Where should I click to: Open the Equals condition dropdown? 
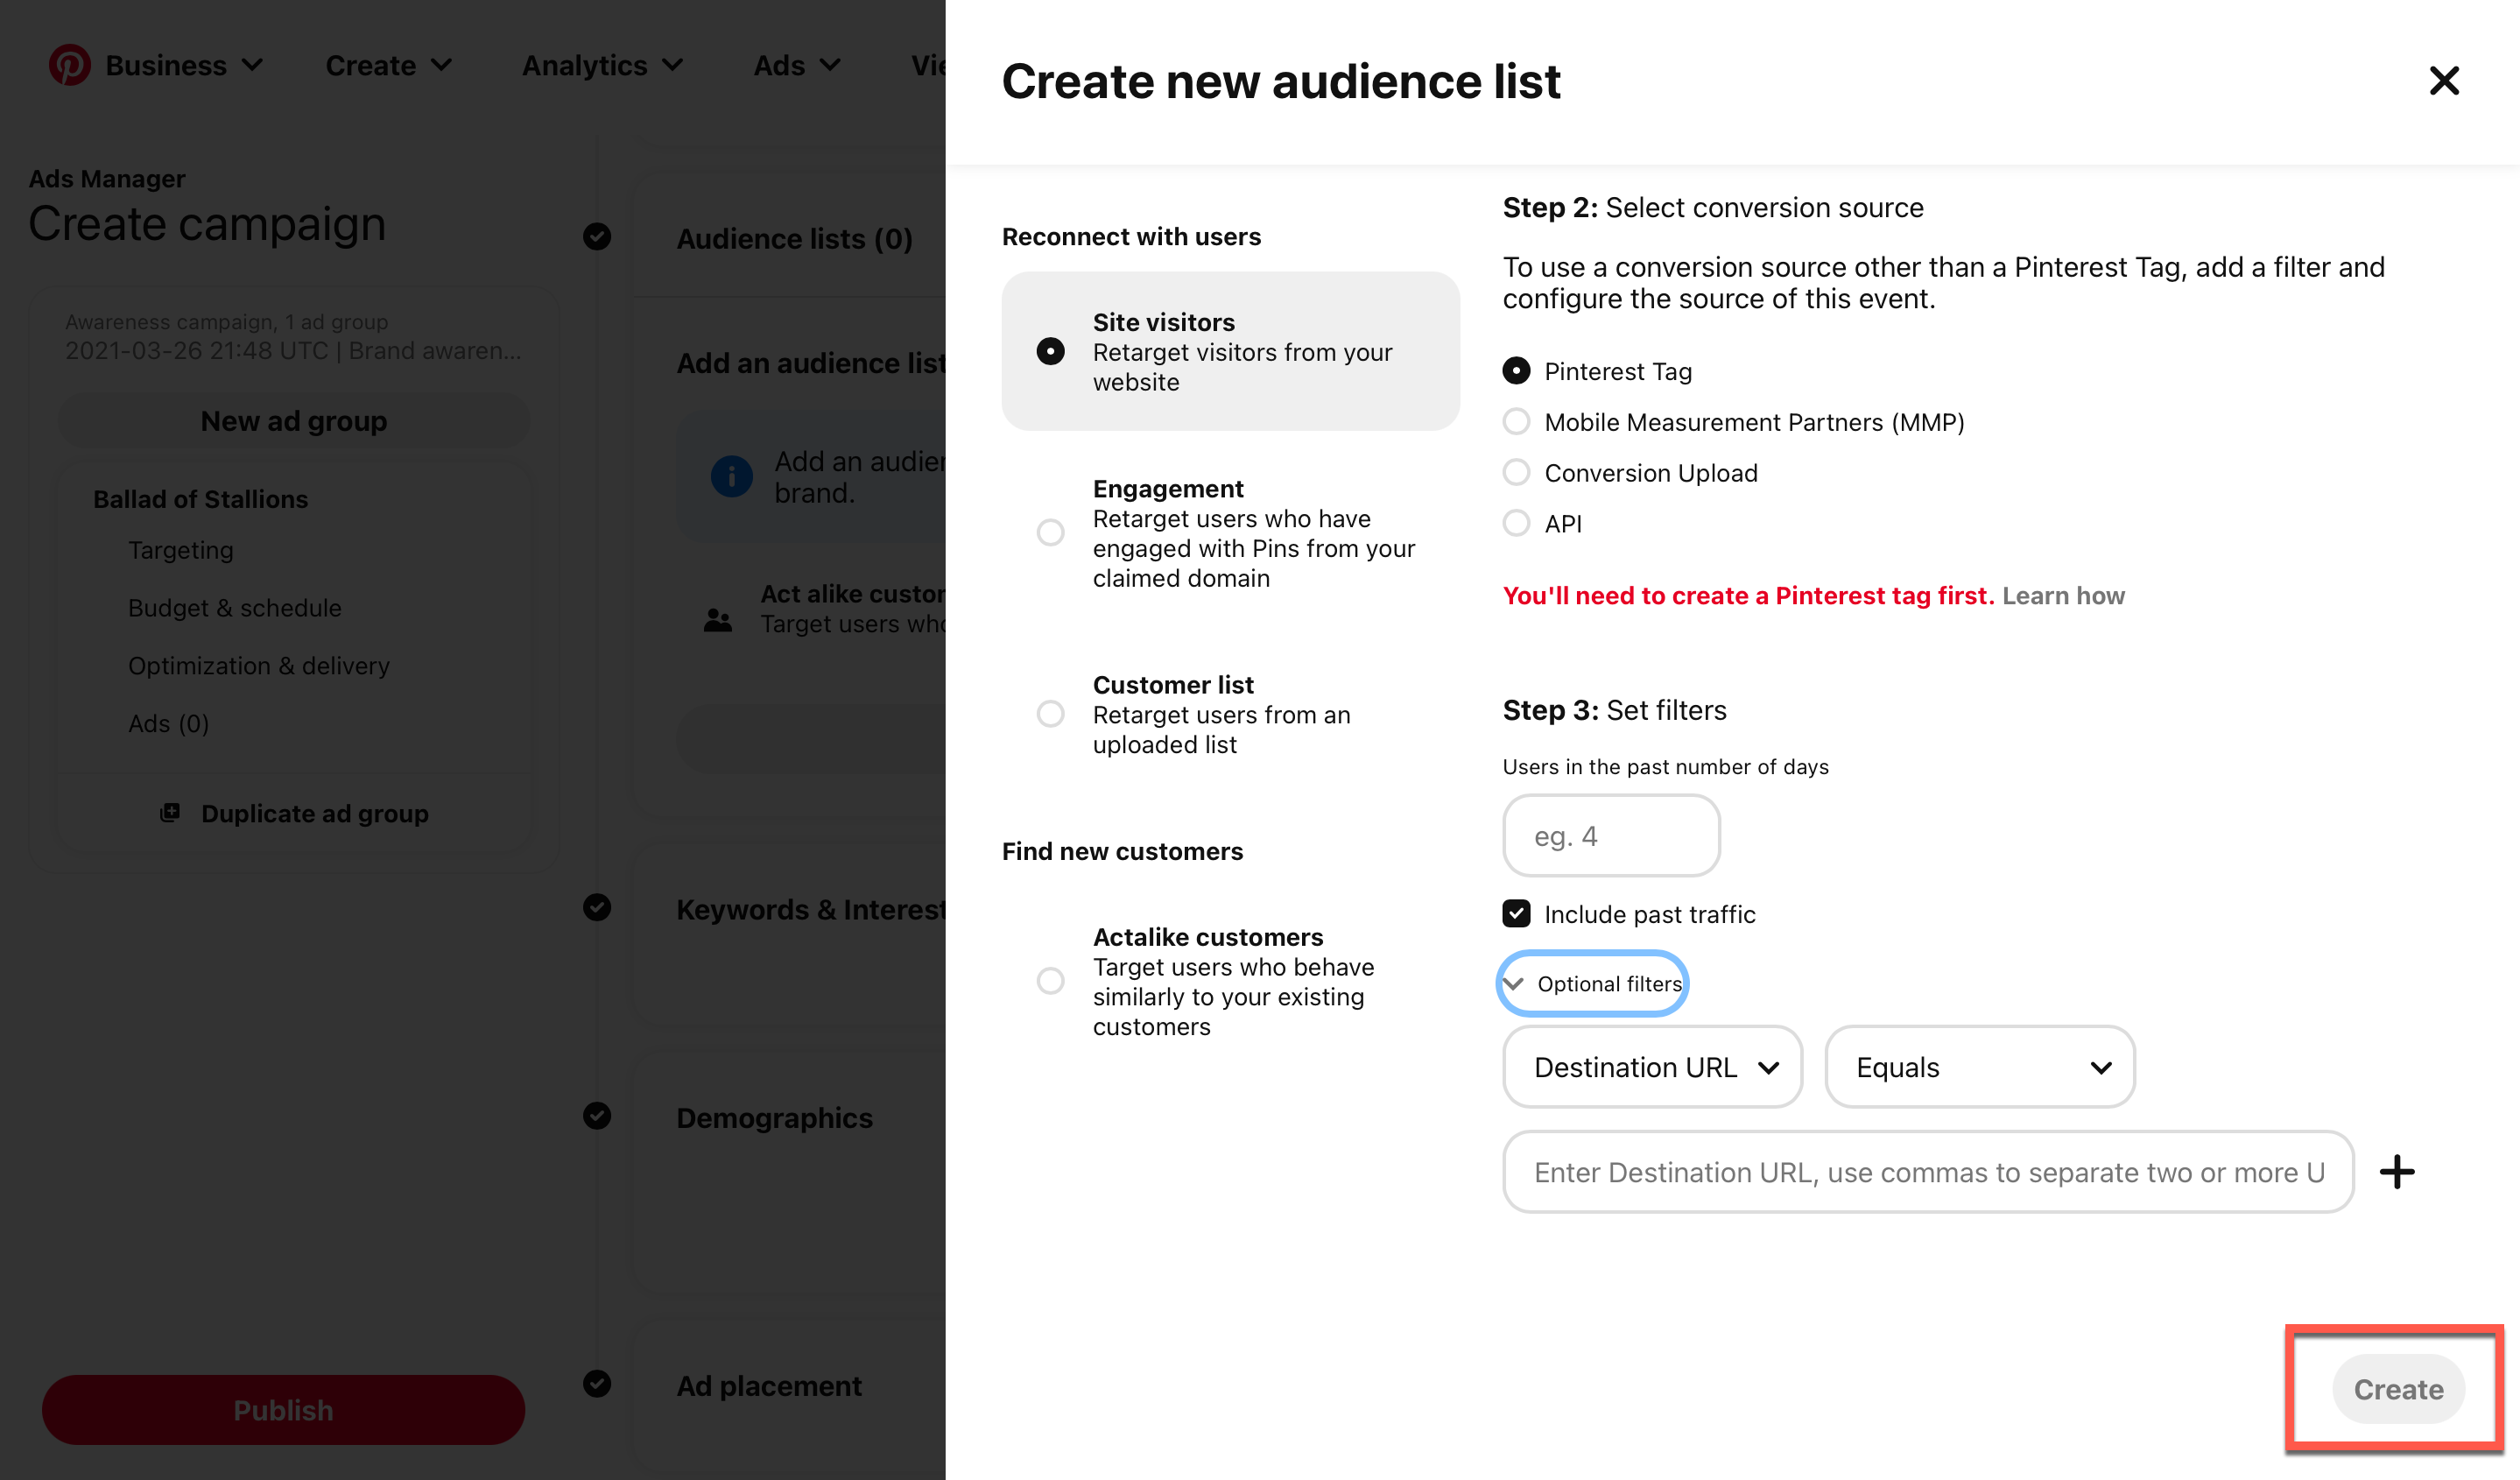[1979, 1067]
